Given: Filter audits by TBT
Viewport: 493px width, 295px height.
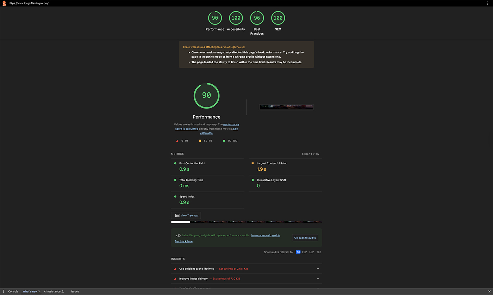Looking at the screenshot, I should [319, 252].
